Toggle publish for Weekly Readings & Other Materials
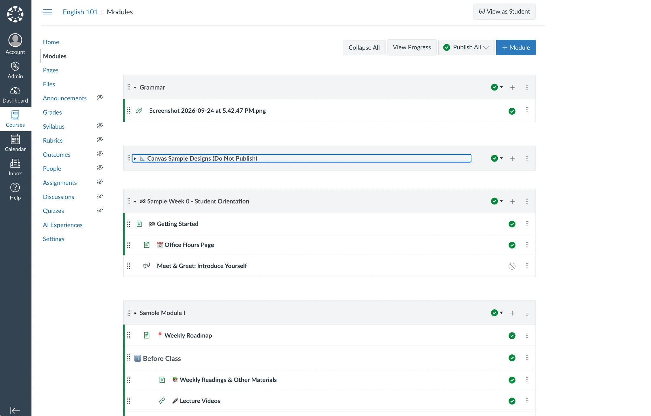 [512, 380]
